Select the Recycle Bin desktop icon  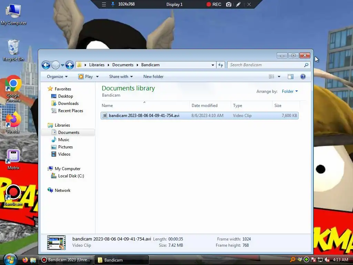(13, 50)
